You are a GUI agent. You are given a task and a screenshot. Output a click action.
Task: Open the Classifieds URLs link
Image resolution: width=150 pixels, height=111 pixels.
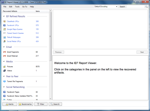13,21
